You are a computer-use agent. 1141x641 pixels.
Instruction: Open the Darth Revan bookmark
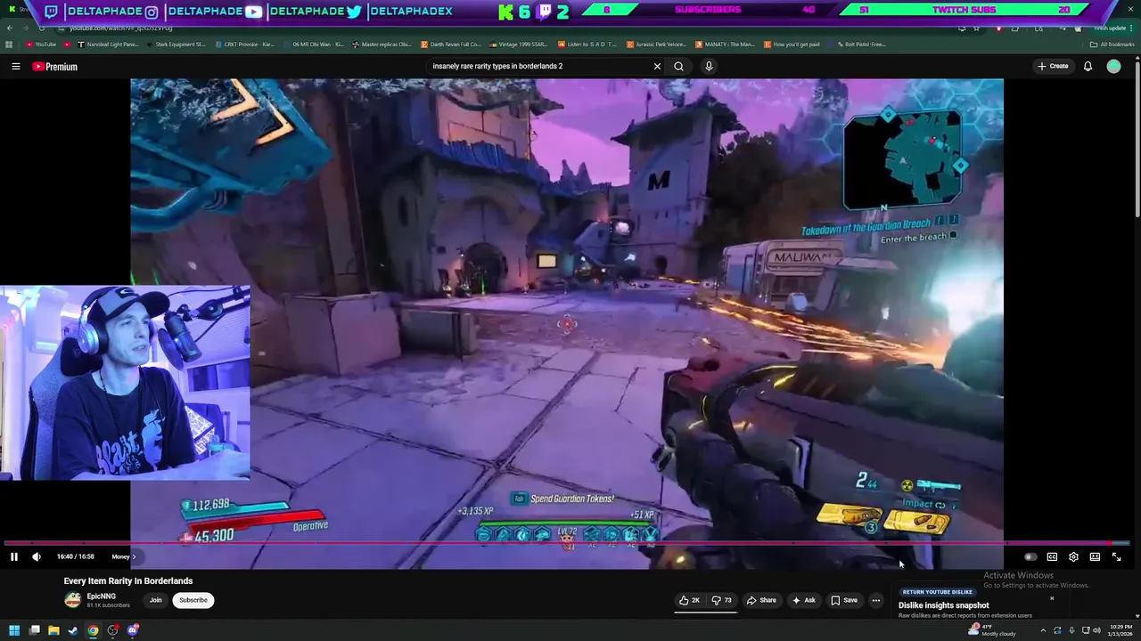tap(450, 45)
